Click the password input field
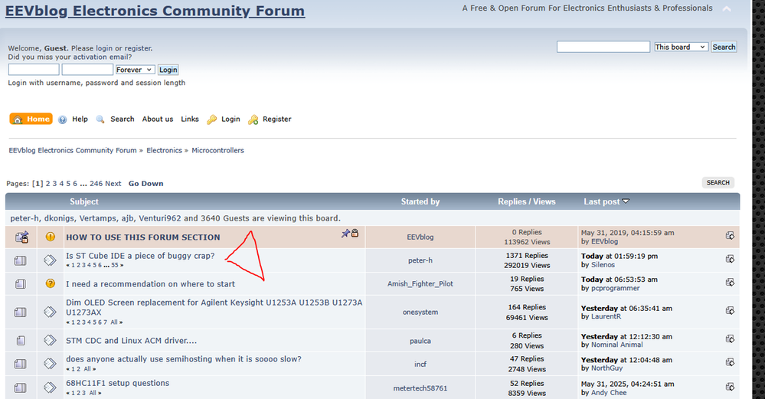This screenshot has height=399, width=765. click(87, 70)
